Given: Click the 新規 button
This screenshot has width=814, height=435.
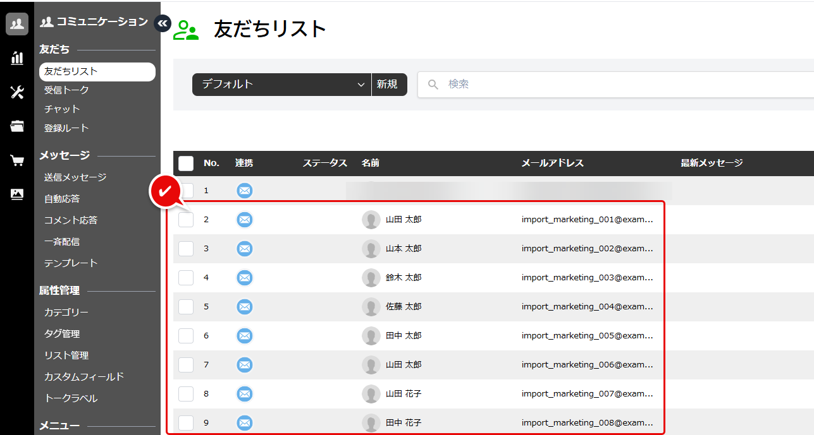Looking at the screenshot, I should [387, 85].
